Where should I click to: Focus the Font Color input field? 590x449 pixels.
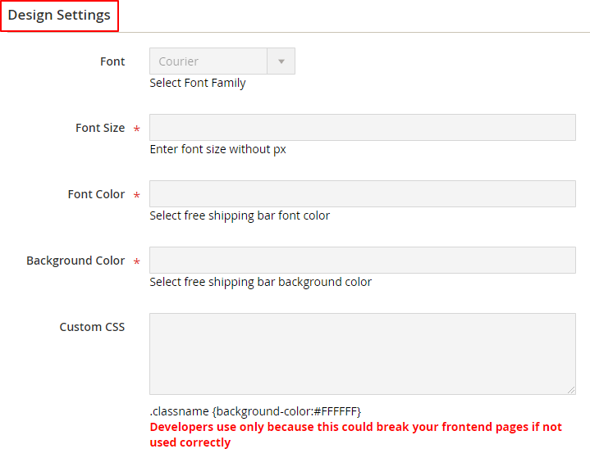(362, 194)
